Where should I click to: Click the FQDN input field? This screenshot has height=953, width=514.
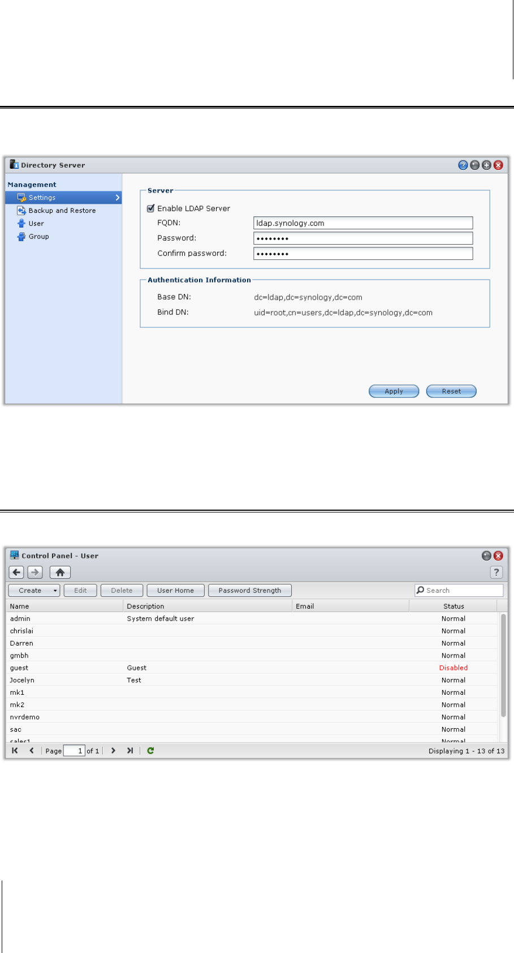pos(363,223)
